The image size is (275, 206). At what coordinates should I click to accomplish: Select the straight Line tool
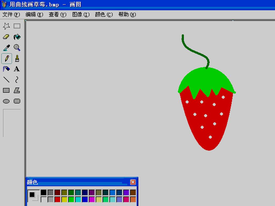(6, 80)
